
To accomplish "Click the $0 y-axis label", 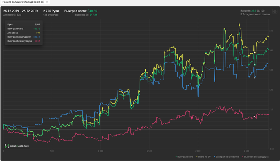I will [270, 129].
